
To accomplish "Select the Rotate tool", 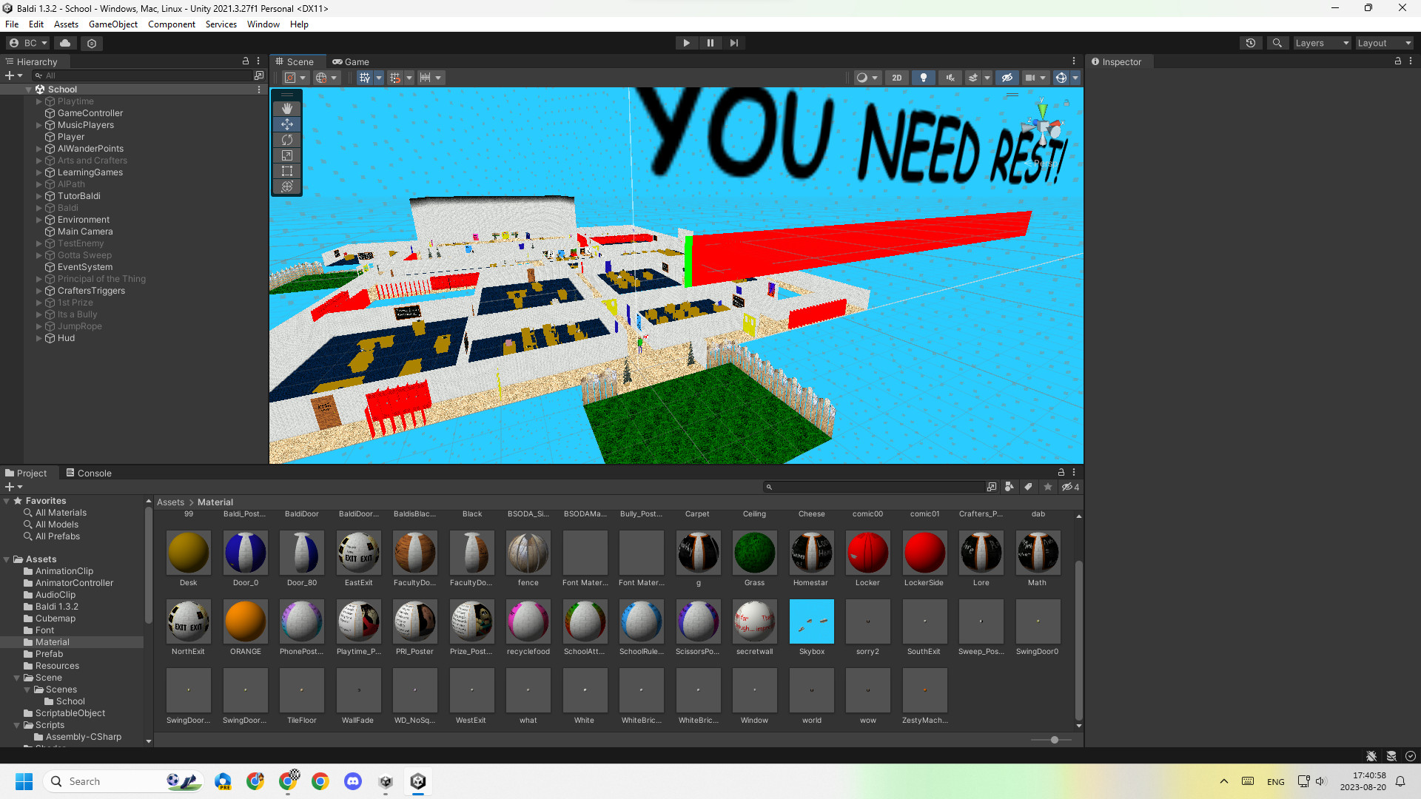I will [287, 140].
